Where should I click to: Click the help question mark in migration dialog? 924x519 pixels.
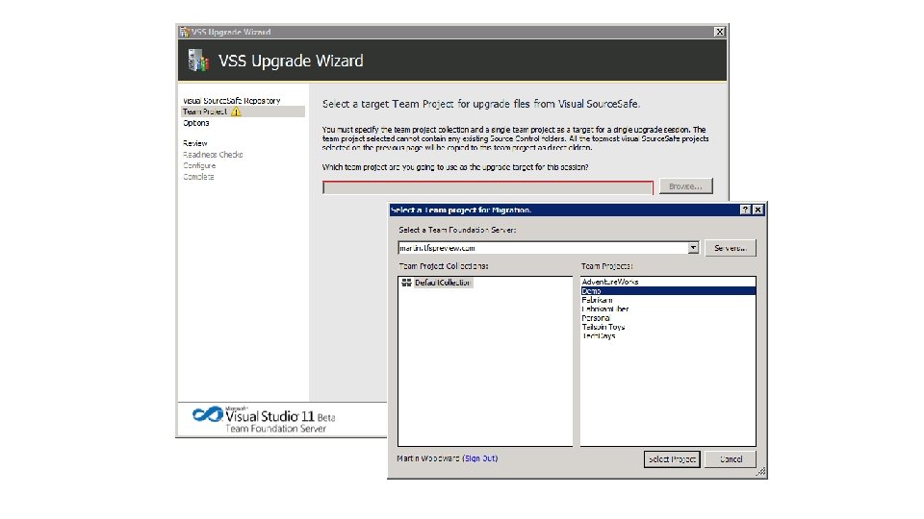(745, 210)
